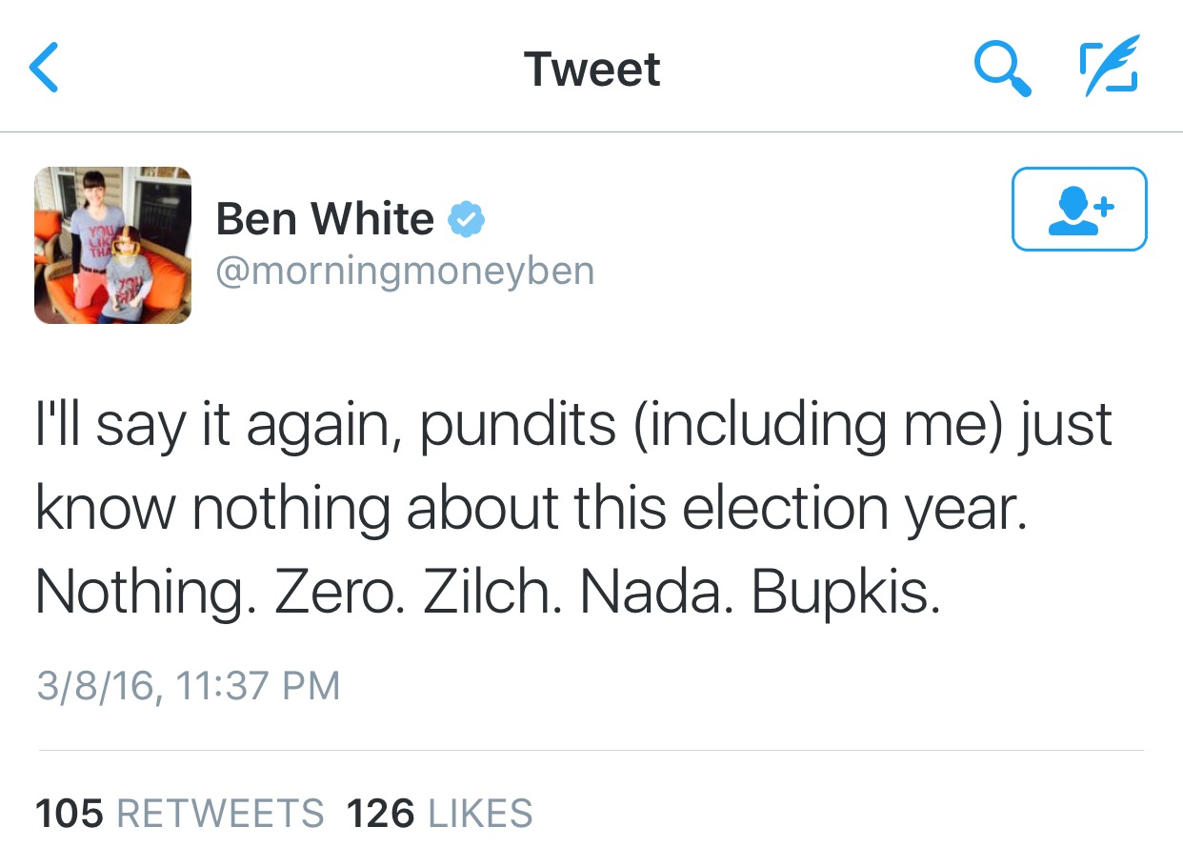This screenshot has height=867, width=1183.
Task: Click the 3/8/16, 11:37 PM timestamp
Action: click(x=188, y=686)
